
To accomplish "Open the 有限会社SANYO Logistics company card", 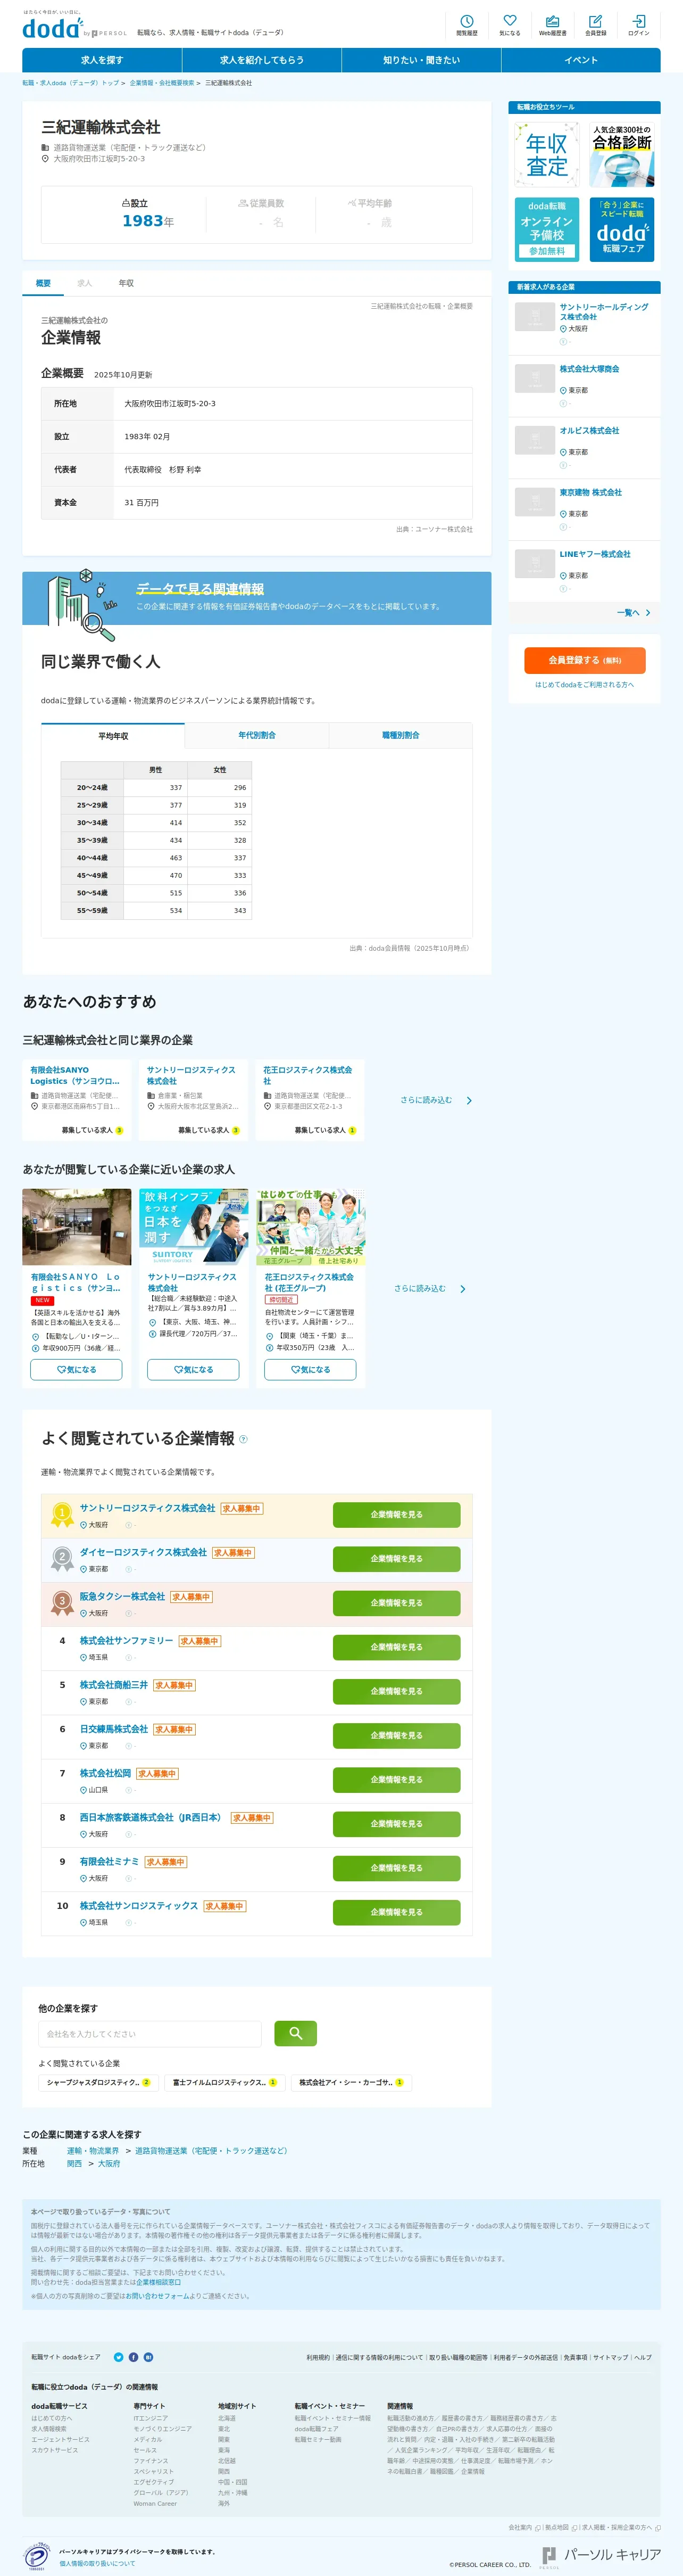I will [77, 1100].
